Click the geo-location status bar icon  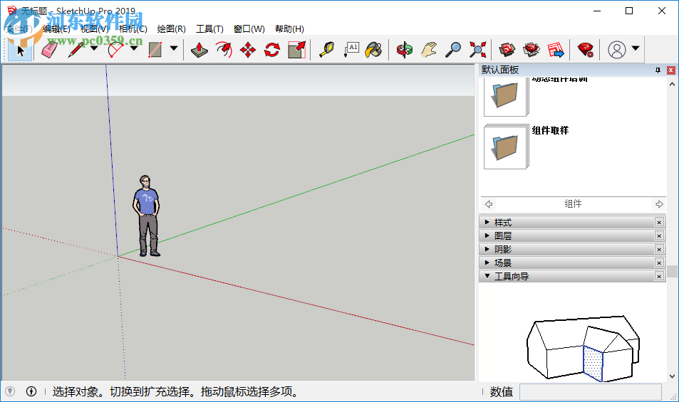[9, 391]
